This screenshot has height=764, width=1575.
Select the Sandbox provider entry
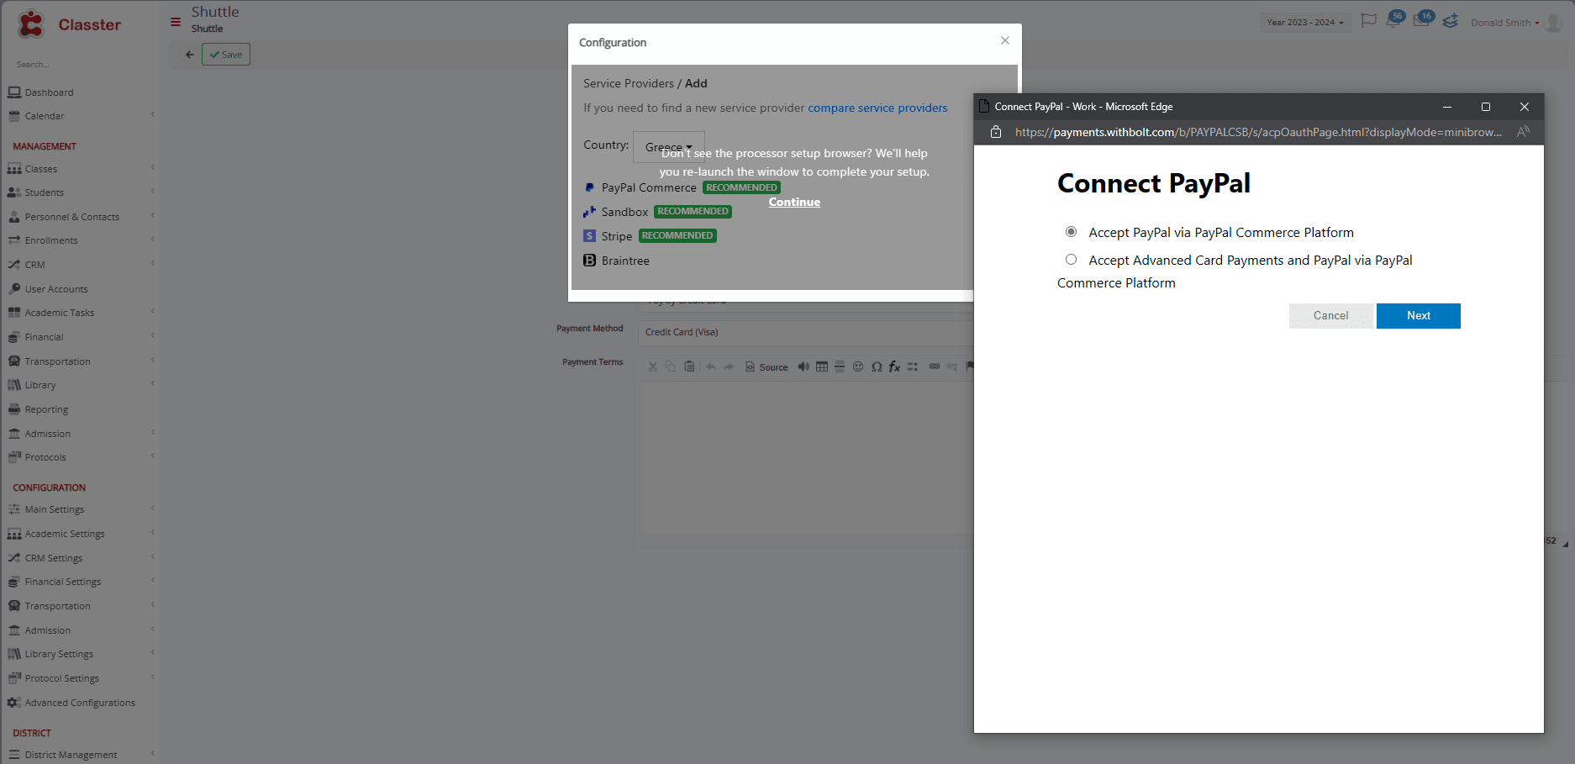pos(624,212)
